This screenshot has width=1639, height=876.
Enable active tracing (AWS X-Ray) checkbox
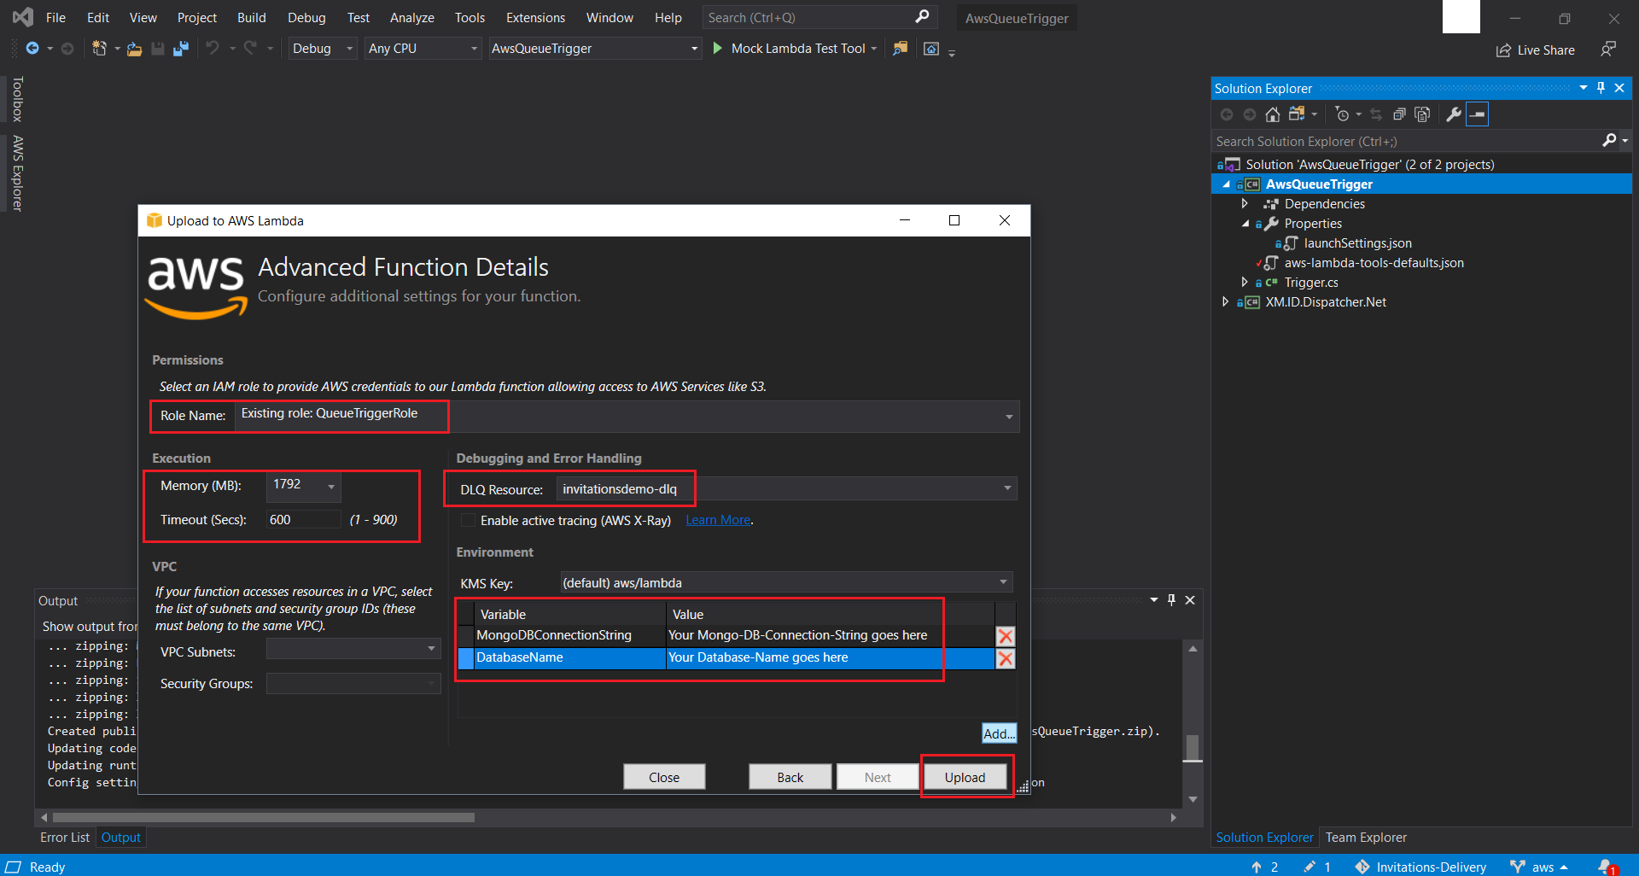pos(468,520)
